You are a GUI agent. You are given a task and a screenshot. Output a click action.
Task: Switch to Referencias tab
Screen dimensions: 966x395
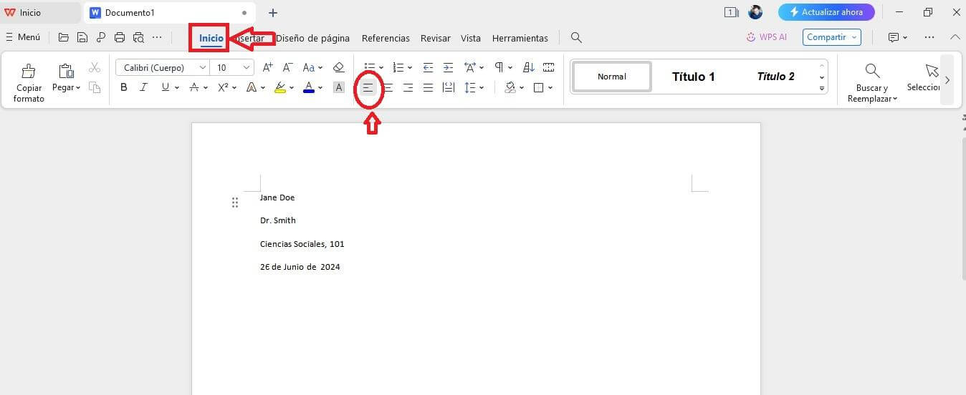[x=386, y=38]
